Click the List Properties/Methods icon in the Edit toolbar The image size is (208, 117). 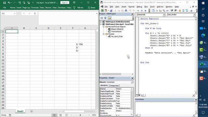click(x=153, y=10)
